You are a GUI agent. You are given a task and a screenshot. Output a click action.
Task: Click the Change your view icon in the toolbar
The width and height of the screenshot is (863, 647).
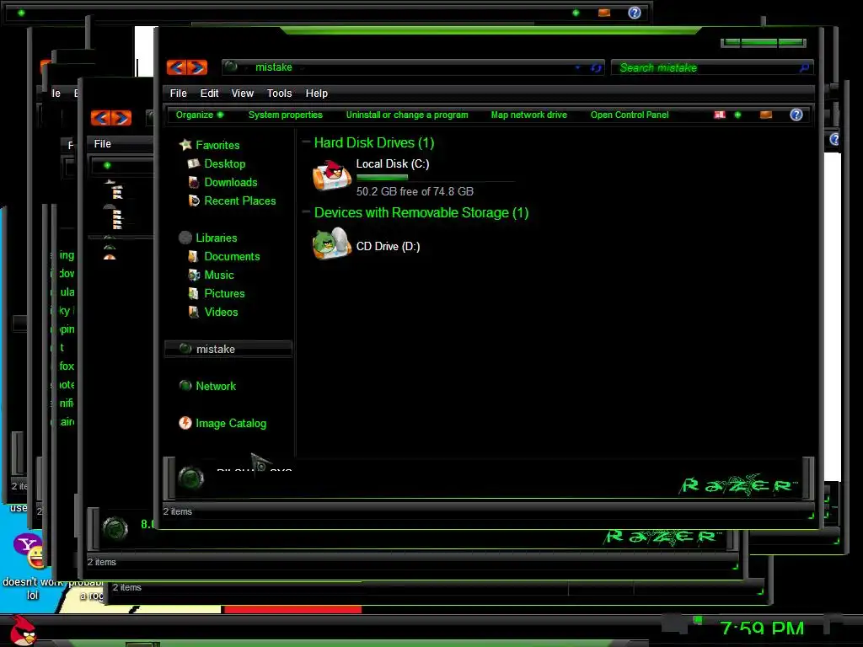tap(720, 115)
